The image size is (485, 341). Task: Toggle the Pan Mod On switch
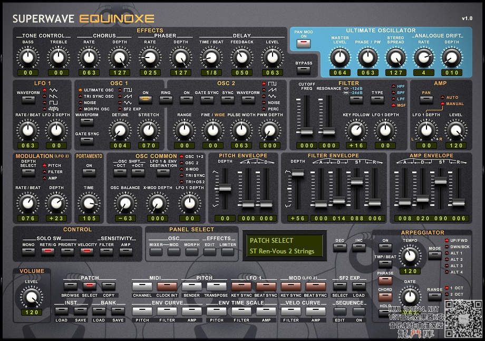[x=304, y=44]
